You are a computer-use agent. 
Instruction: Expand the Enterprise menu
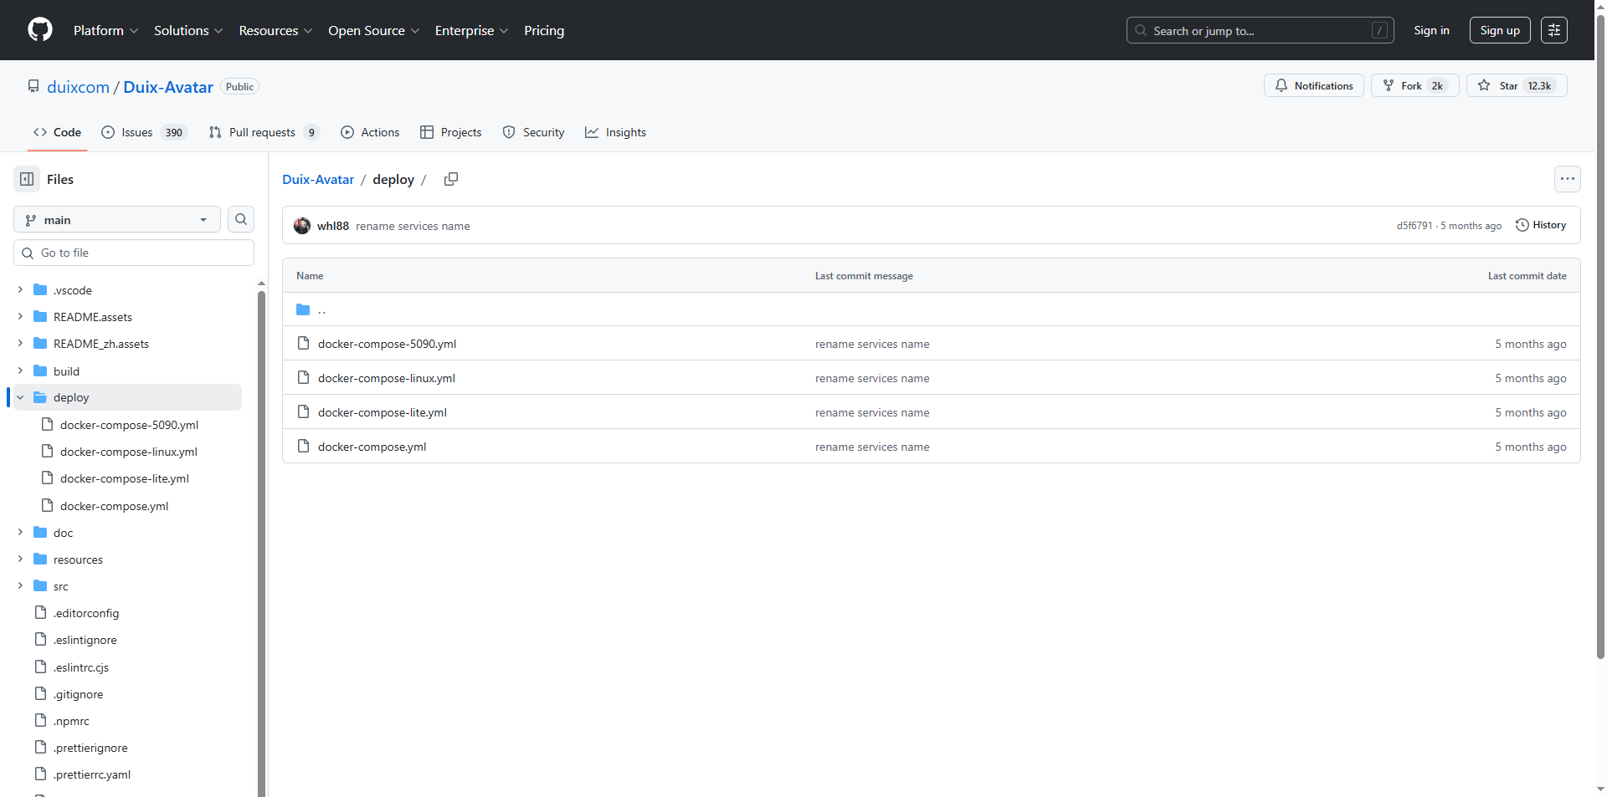(x=471, y=30)
